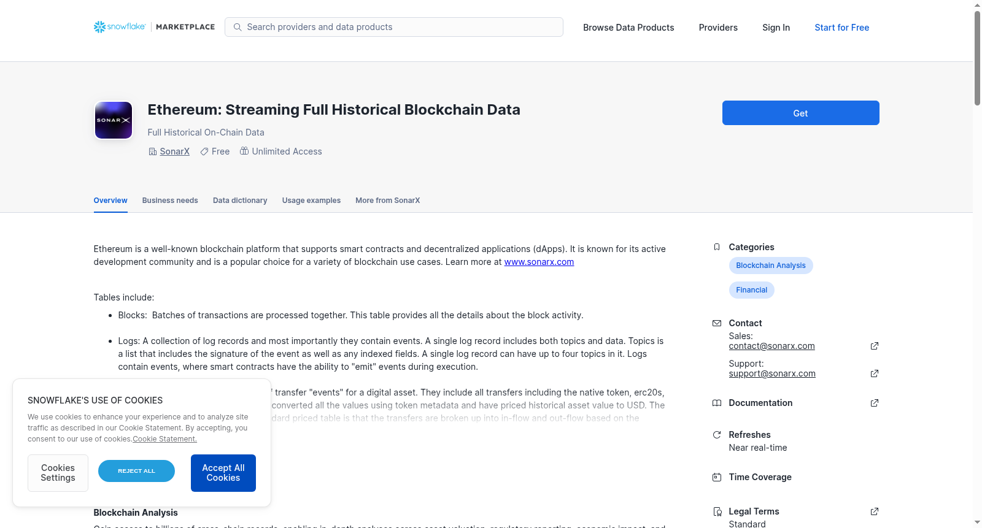Click the 'Tables include:' text
The image size is (982, 528).
[124, 297]
